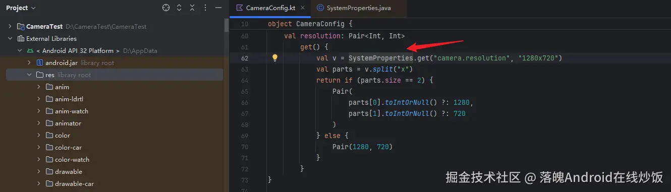Expand the drawable folder chevron

click(x=39, y=171)
